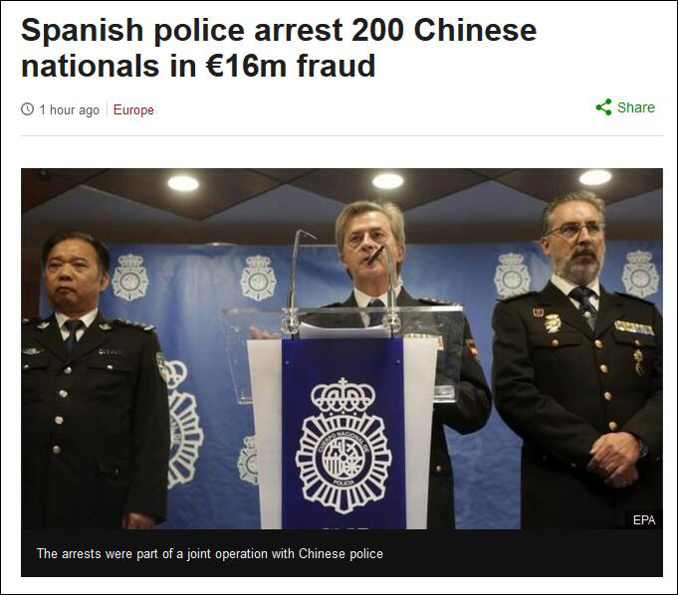The width and height of the screenshot is (678, 595).
Task: Click the police logo left of speaker's head
Action: pyautogui.click(x=258, y=278)
